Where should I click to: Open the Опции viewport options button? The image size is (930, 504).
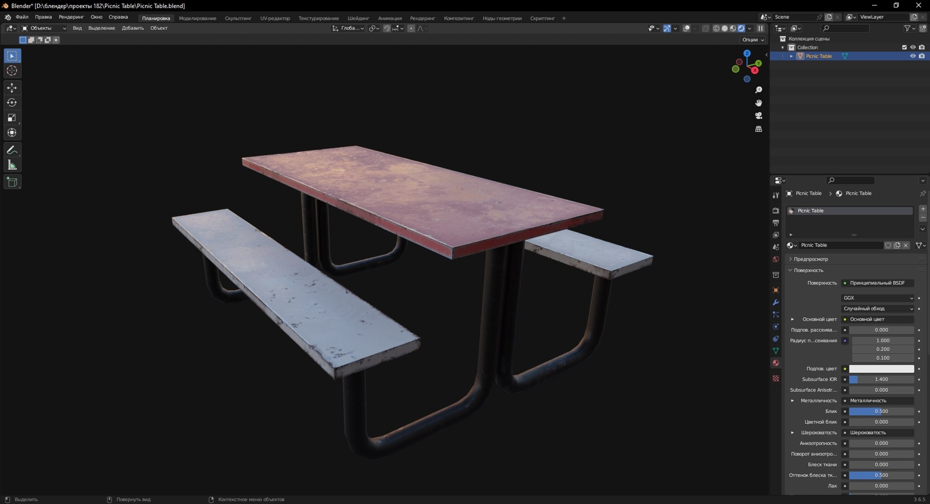click(x=753, y=40)
